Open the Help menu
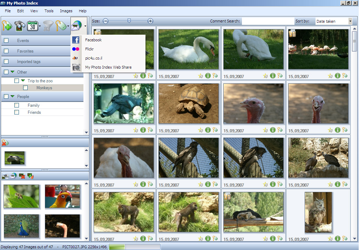The image size is (359, 250). (x=83, y=11)
